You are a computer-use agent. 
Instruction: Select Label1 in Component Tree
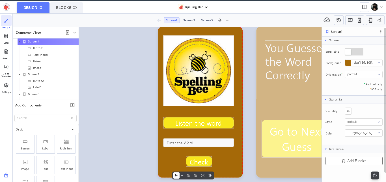tap(37, 87)
